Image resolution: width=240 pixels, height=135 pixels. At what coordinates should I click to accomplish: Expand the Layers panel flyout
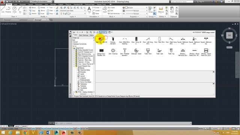pos(73,16)
